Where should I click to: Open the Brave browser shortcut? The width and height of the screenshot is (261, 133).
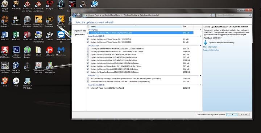click(x=5, y=82)
